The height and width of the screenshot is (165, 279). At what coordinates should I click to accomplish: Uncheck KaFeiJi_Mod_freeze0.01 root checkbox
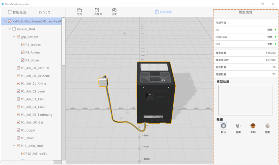tap(10, 21)
